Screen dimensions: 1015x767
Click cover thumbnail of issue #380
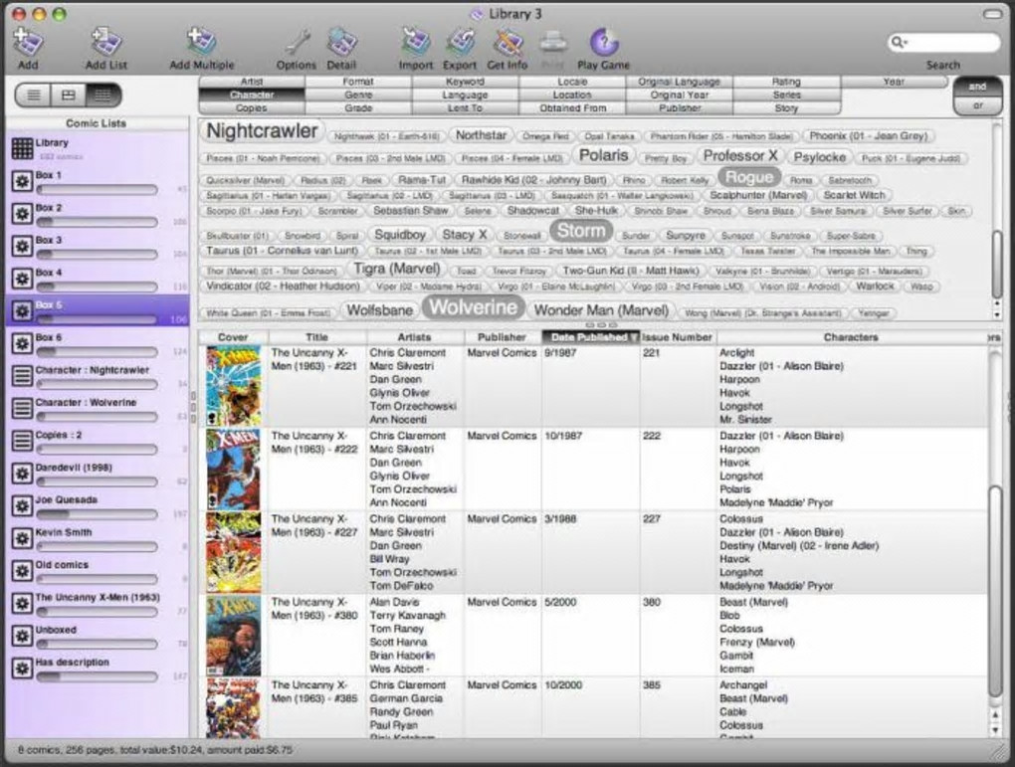(x=233, y=636)
